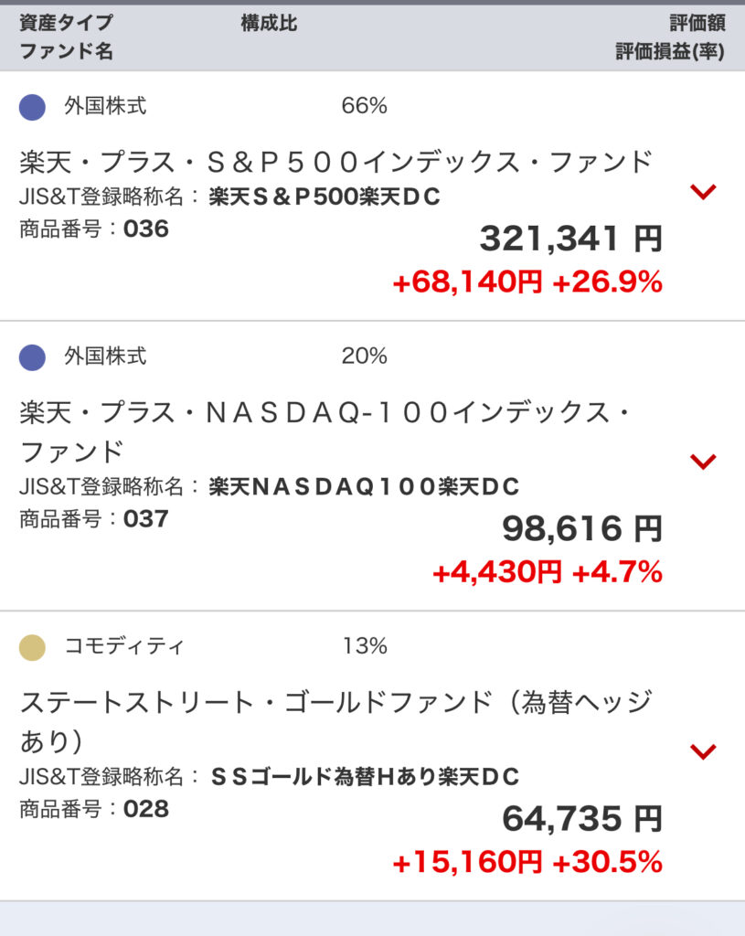Click product number 037
The width and height of the screenshot is (745, 936).
145,519
